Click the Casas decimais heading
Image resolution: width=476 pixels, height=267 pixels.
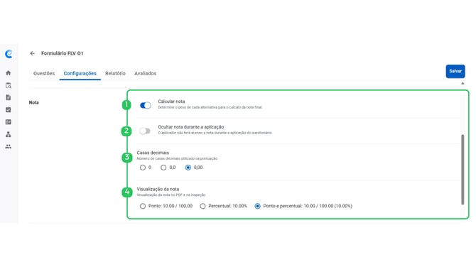click(153, 153)
